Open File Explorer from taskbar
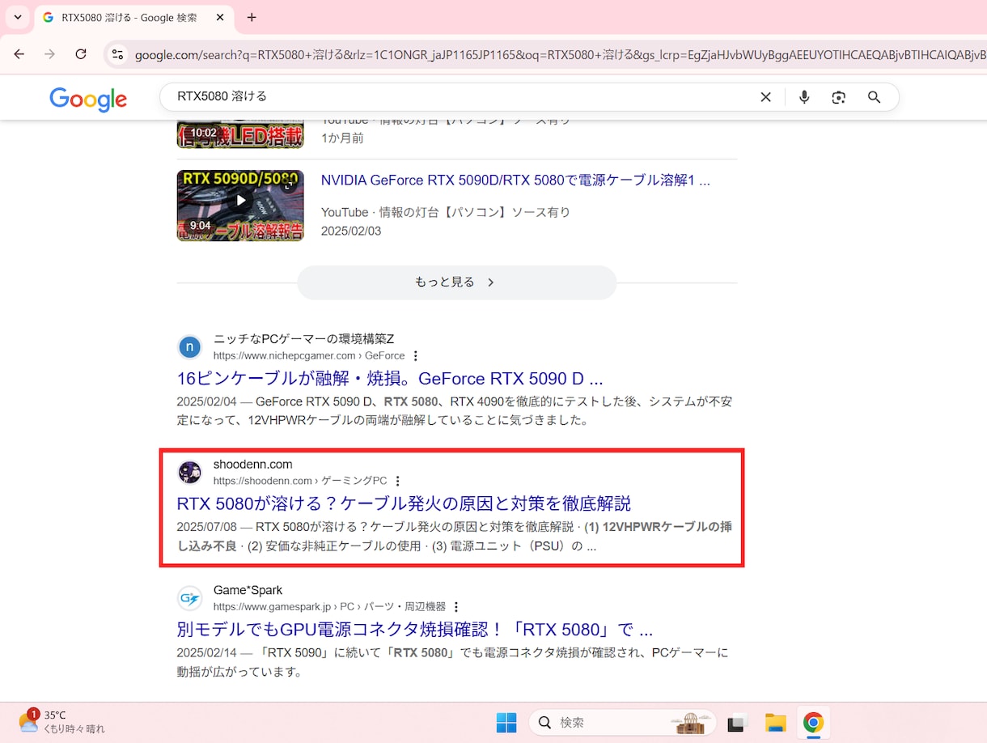Screen dimensions: 987x743 [x=776, y=723]
